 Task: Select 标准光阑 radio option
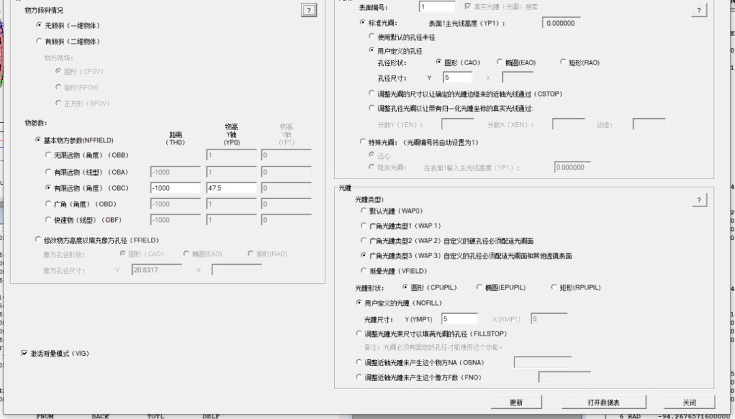click(362, 22)
